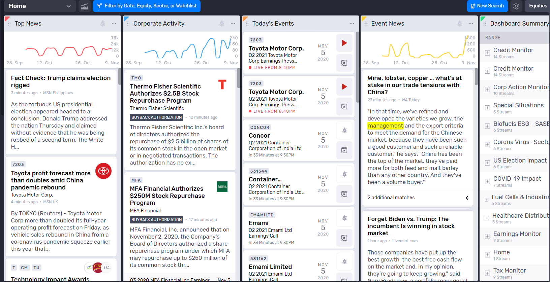
Task: Open Home row in Dashboard Summary
Action: (x=514, y=255)
